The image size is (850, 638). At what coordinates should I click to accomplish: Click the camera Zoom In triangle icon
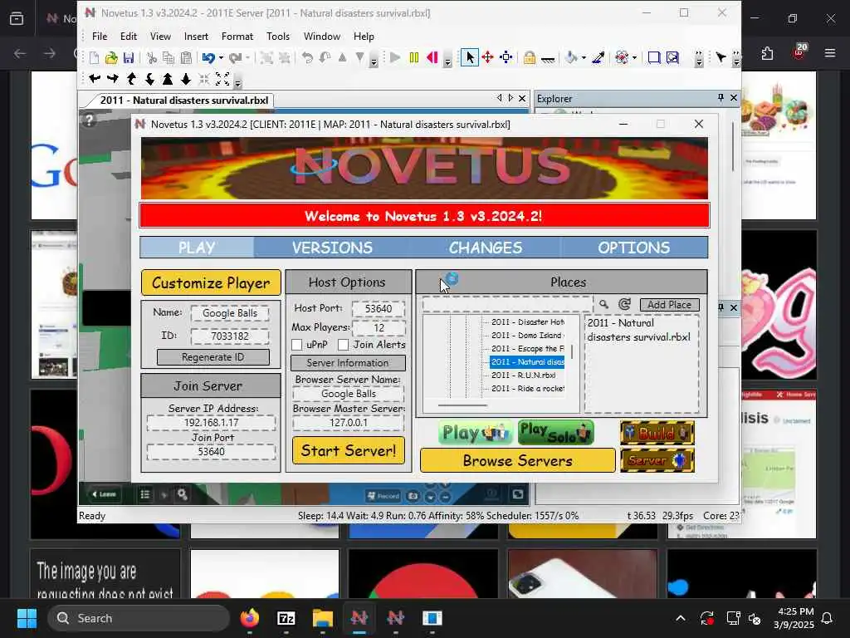tap(168, 79)
